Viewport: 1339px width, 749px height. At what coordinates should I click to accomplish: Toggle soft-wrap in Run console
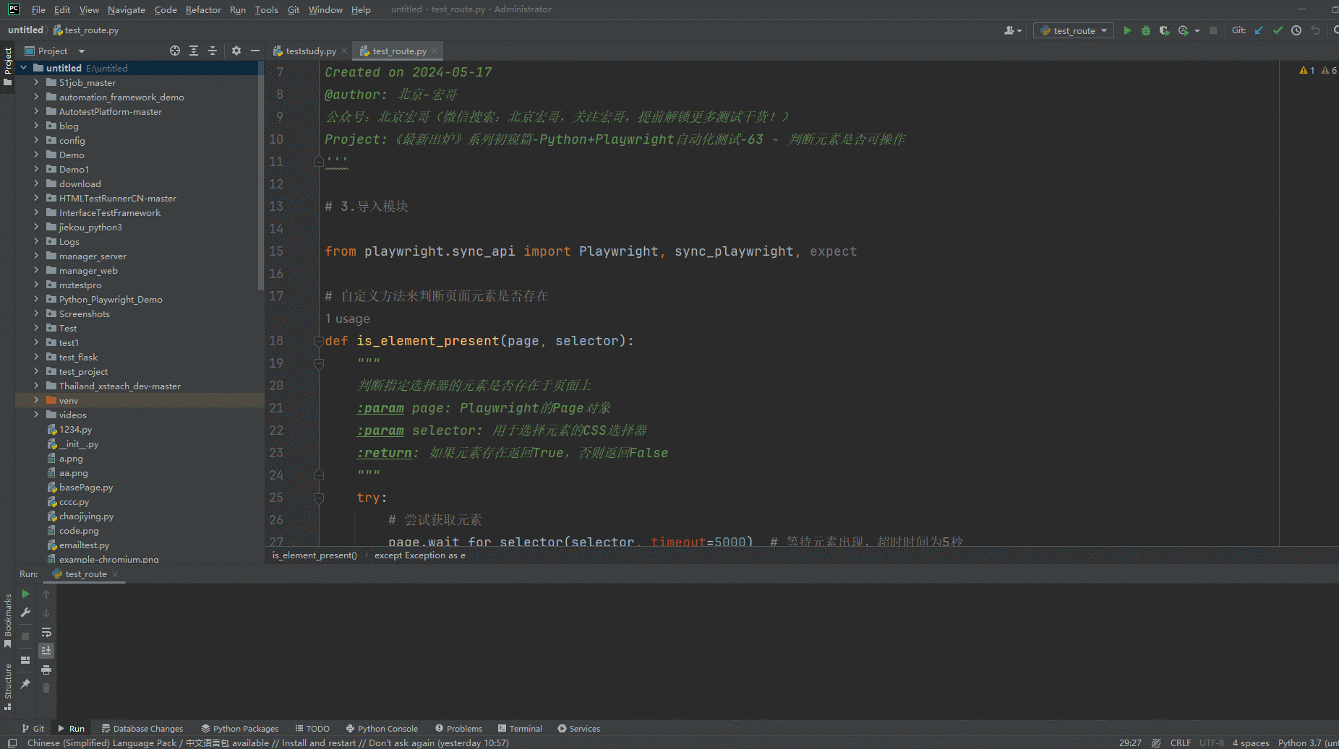pyautogui.click(x=46, y=632)
